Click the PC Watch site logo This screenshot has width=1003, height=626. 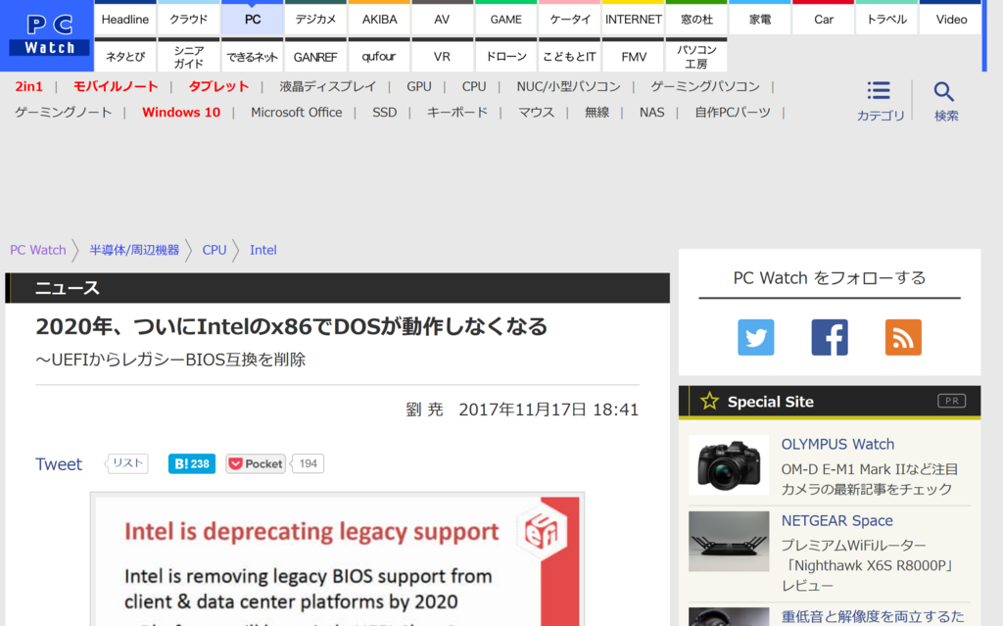click(47, 36)
